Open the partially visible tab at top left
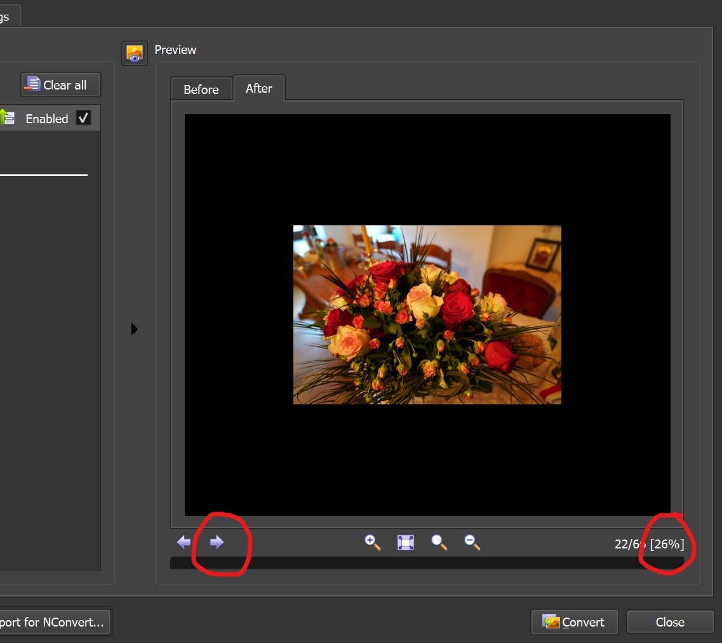Viewport: 722px width, 643px height. pos(8,16)
